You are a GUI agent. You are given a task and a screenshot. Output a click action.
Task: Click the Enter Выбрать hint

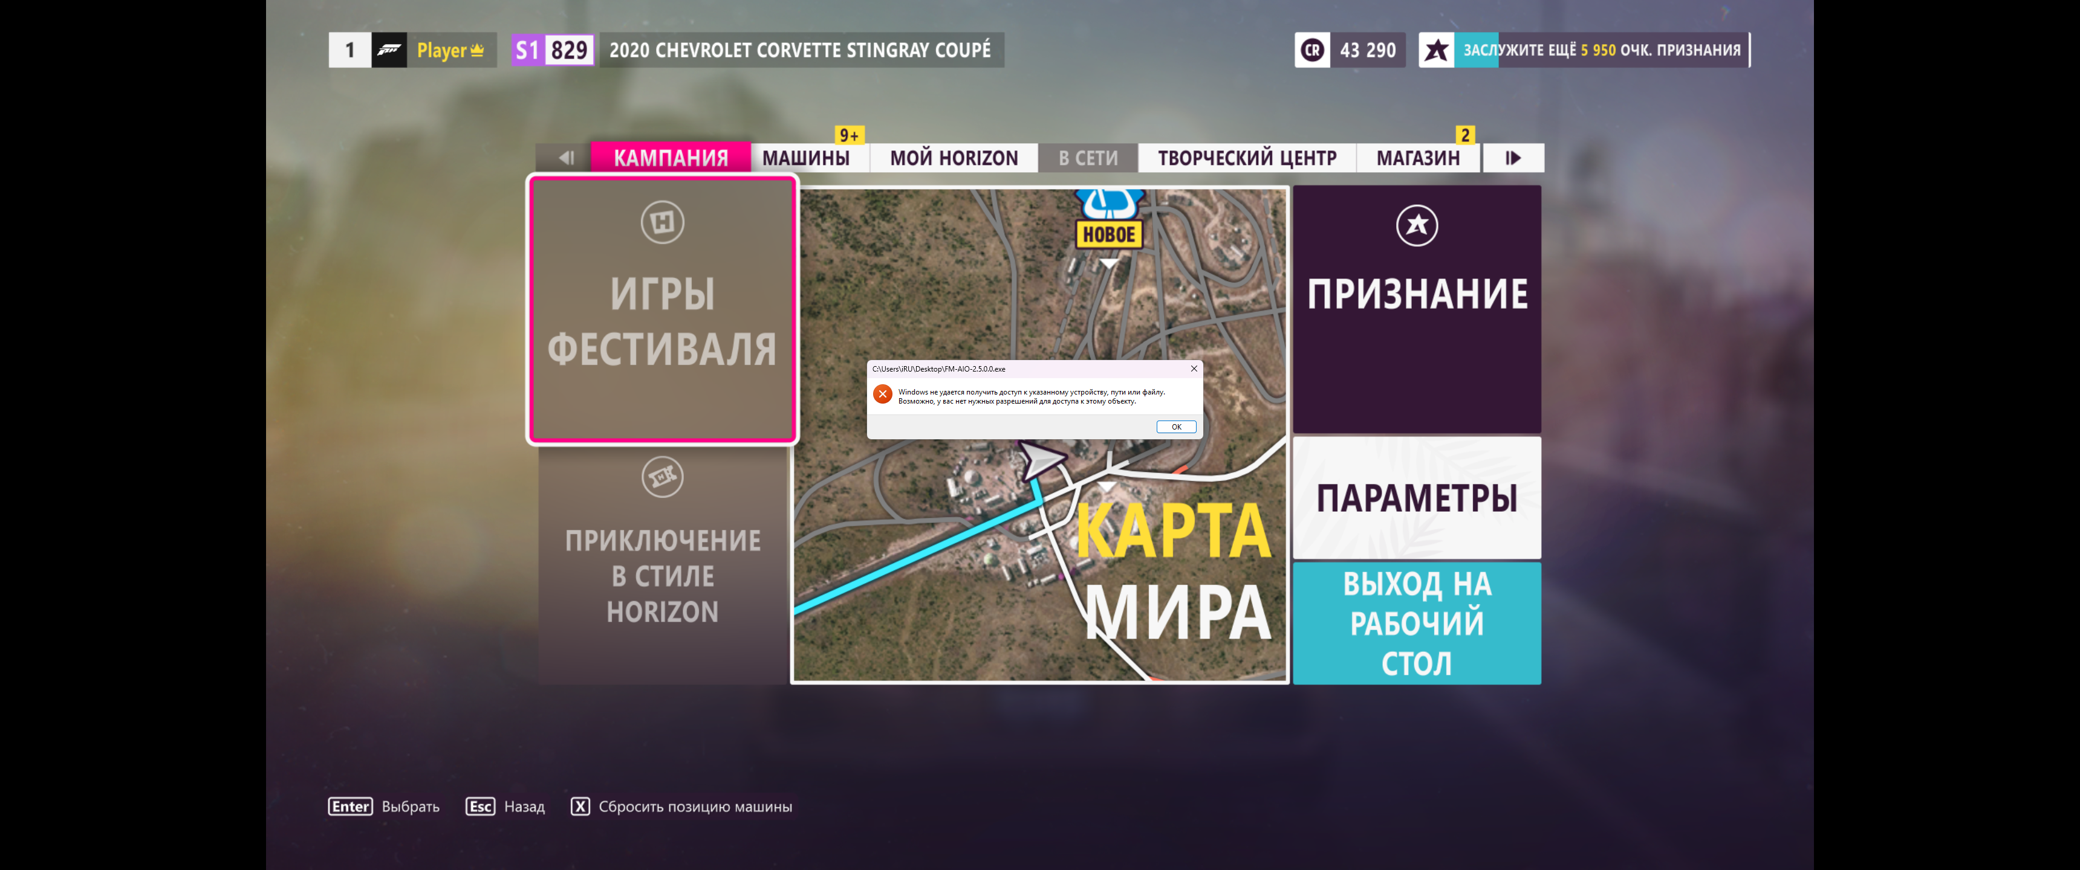(385, 806)
